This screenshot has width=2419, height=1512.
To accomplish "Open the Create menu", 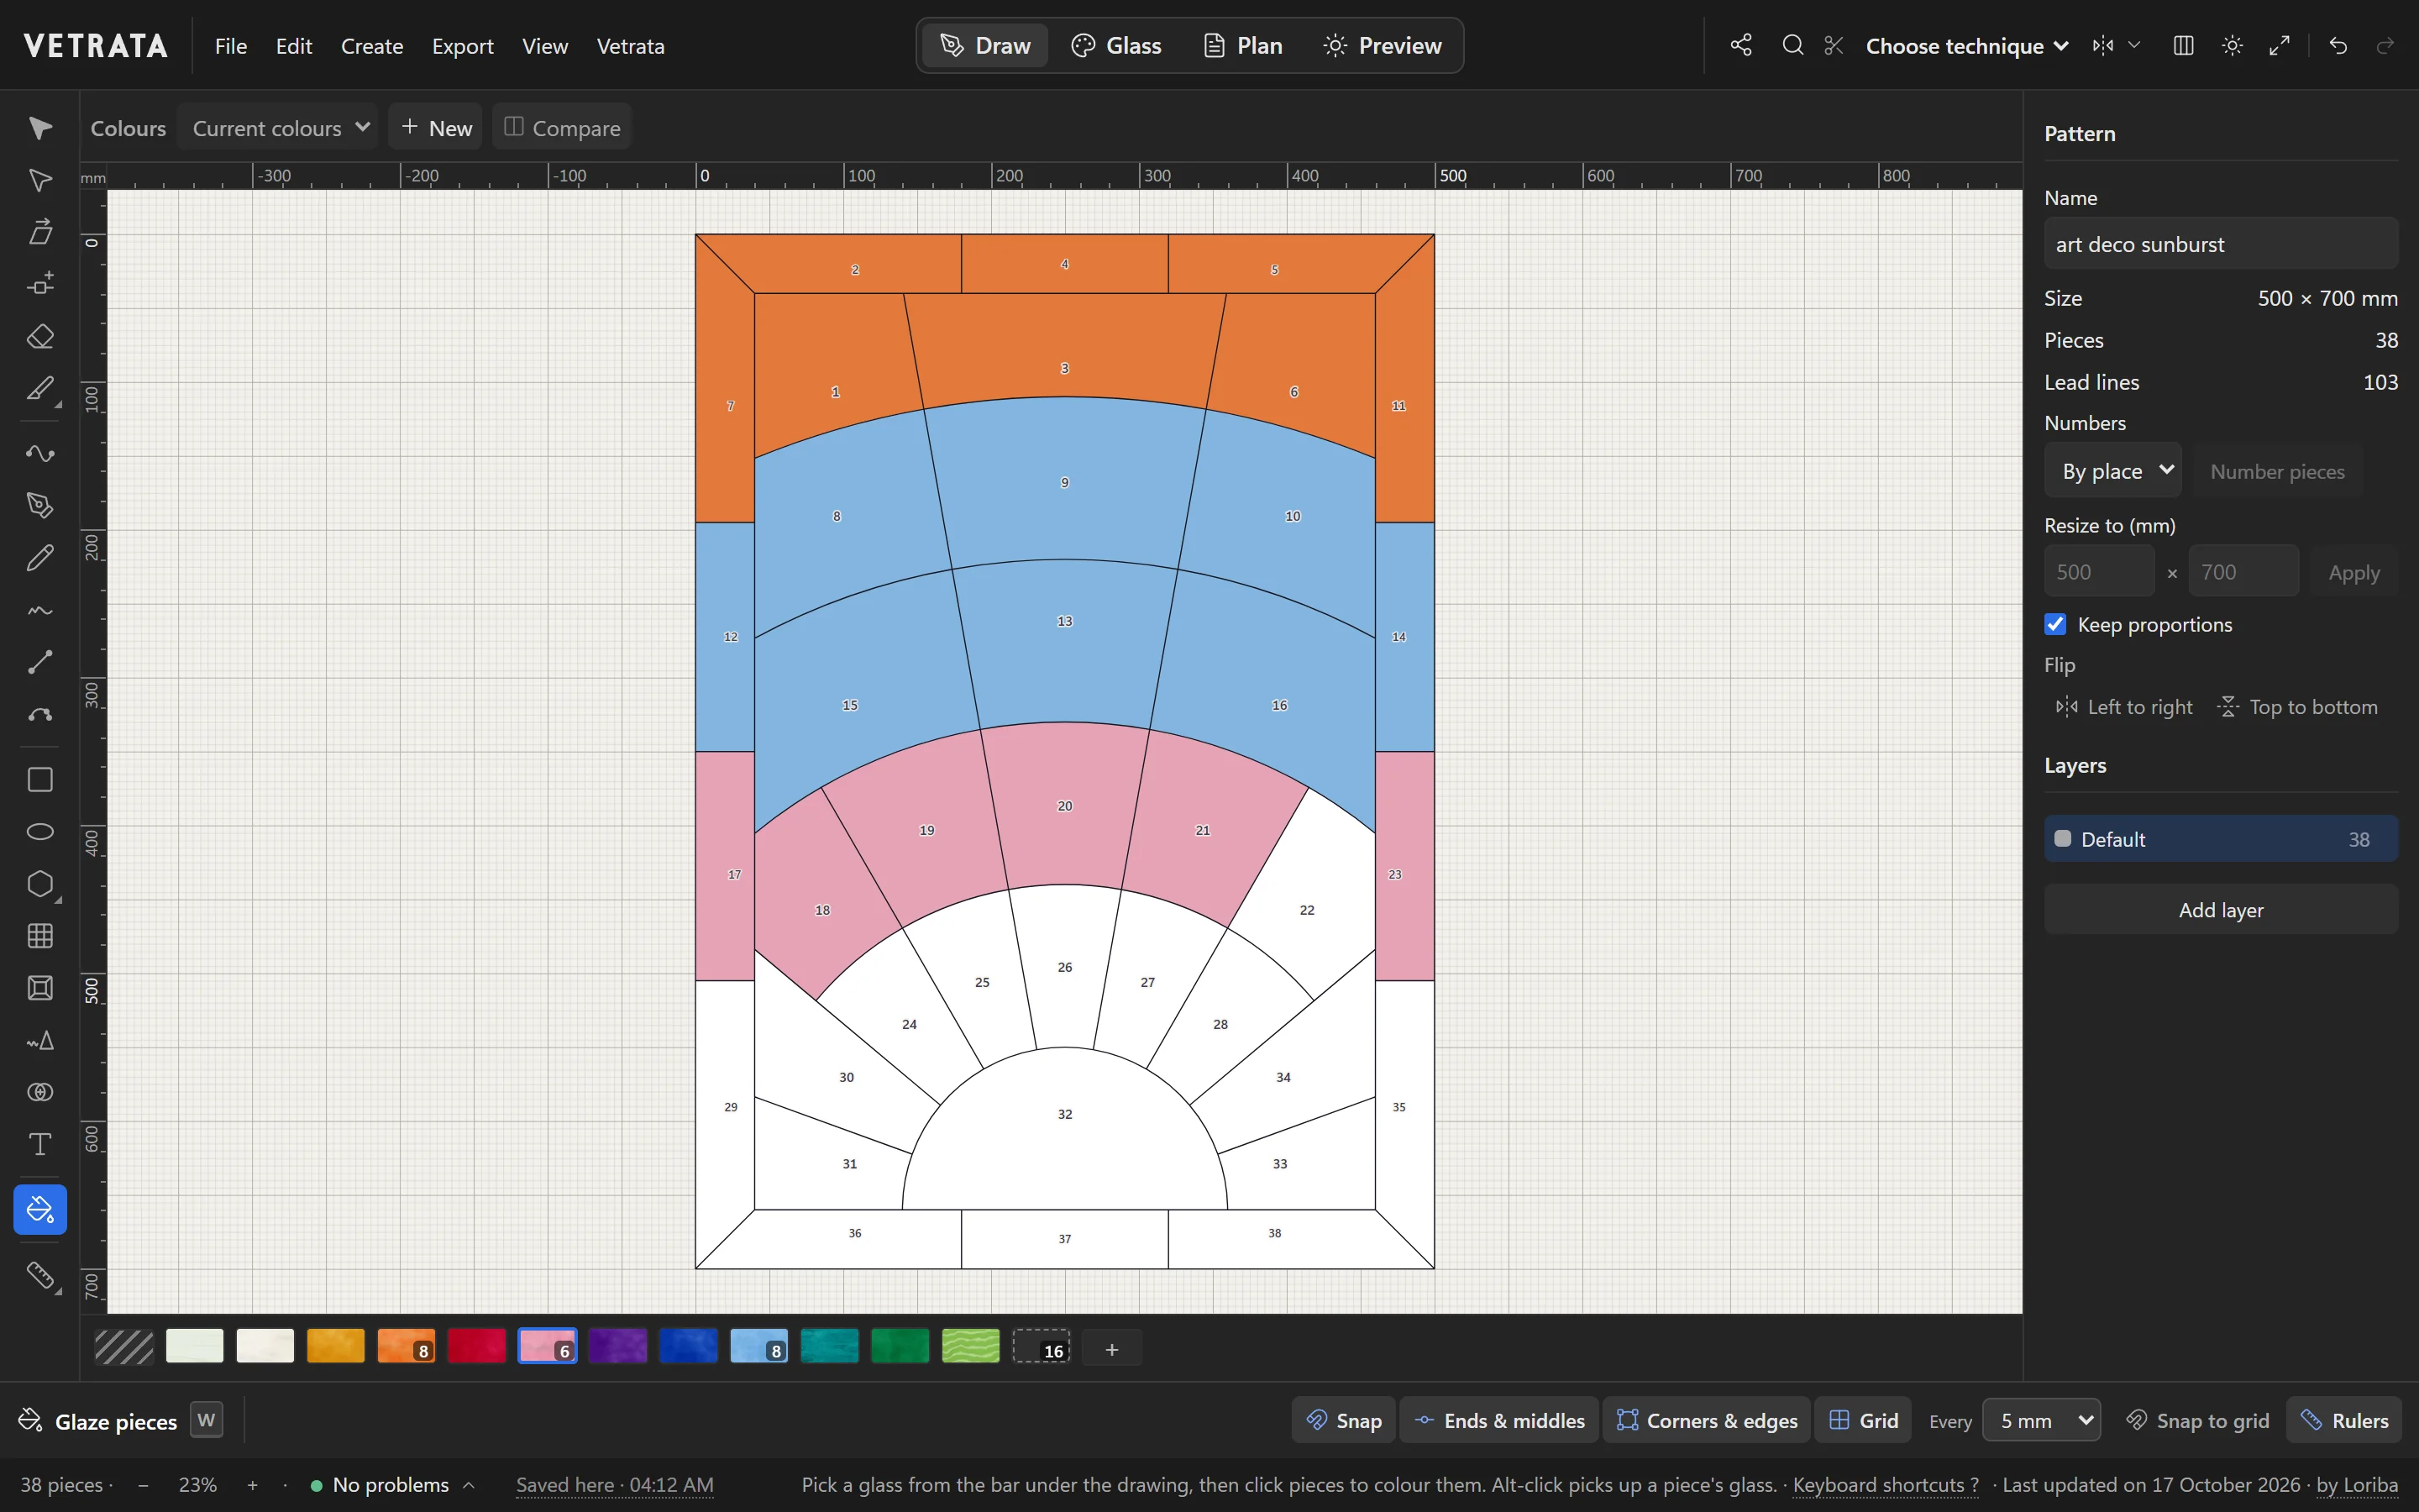I will coord(372,46).
